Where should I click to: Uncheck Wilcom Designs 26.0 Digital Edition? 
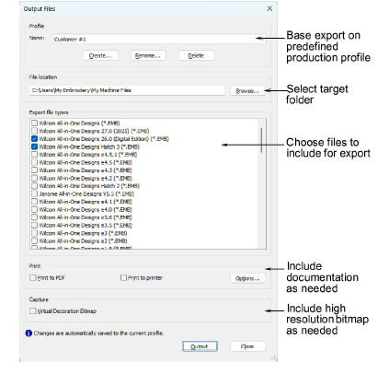click(34, 139)
